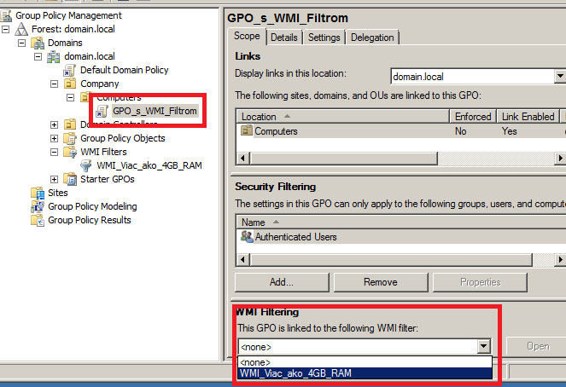Click the Default Domain Policy GPO icon
The height and width of the screenshot is (387, 566).
70,70
